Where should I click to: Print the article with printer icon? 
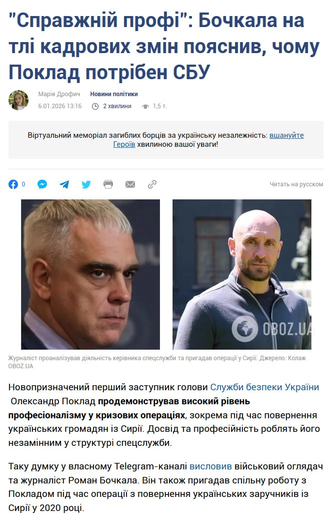pyautogui.click(x=108, y=184)
